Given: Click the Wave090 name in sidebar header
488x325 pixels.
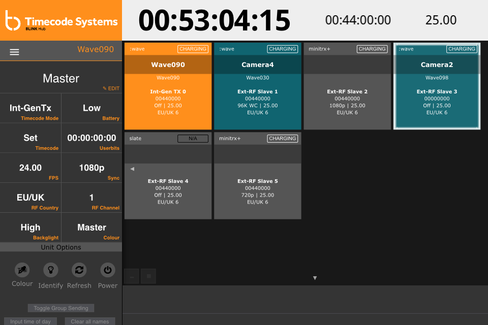Looking at the screenshot, I should tap(96, 49).
